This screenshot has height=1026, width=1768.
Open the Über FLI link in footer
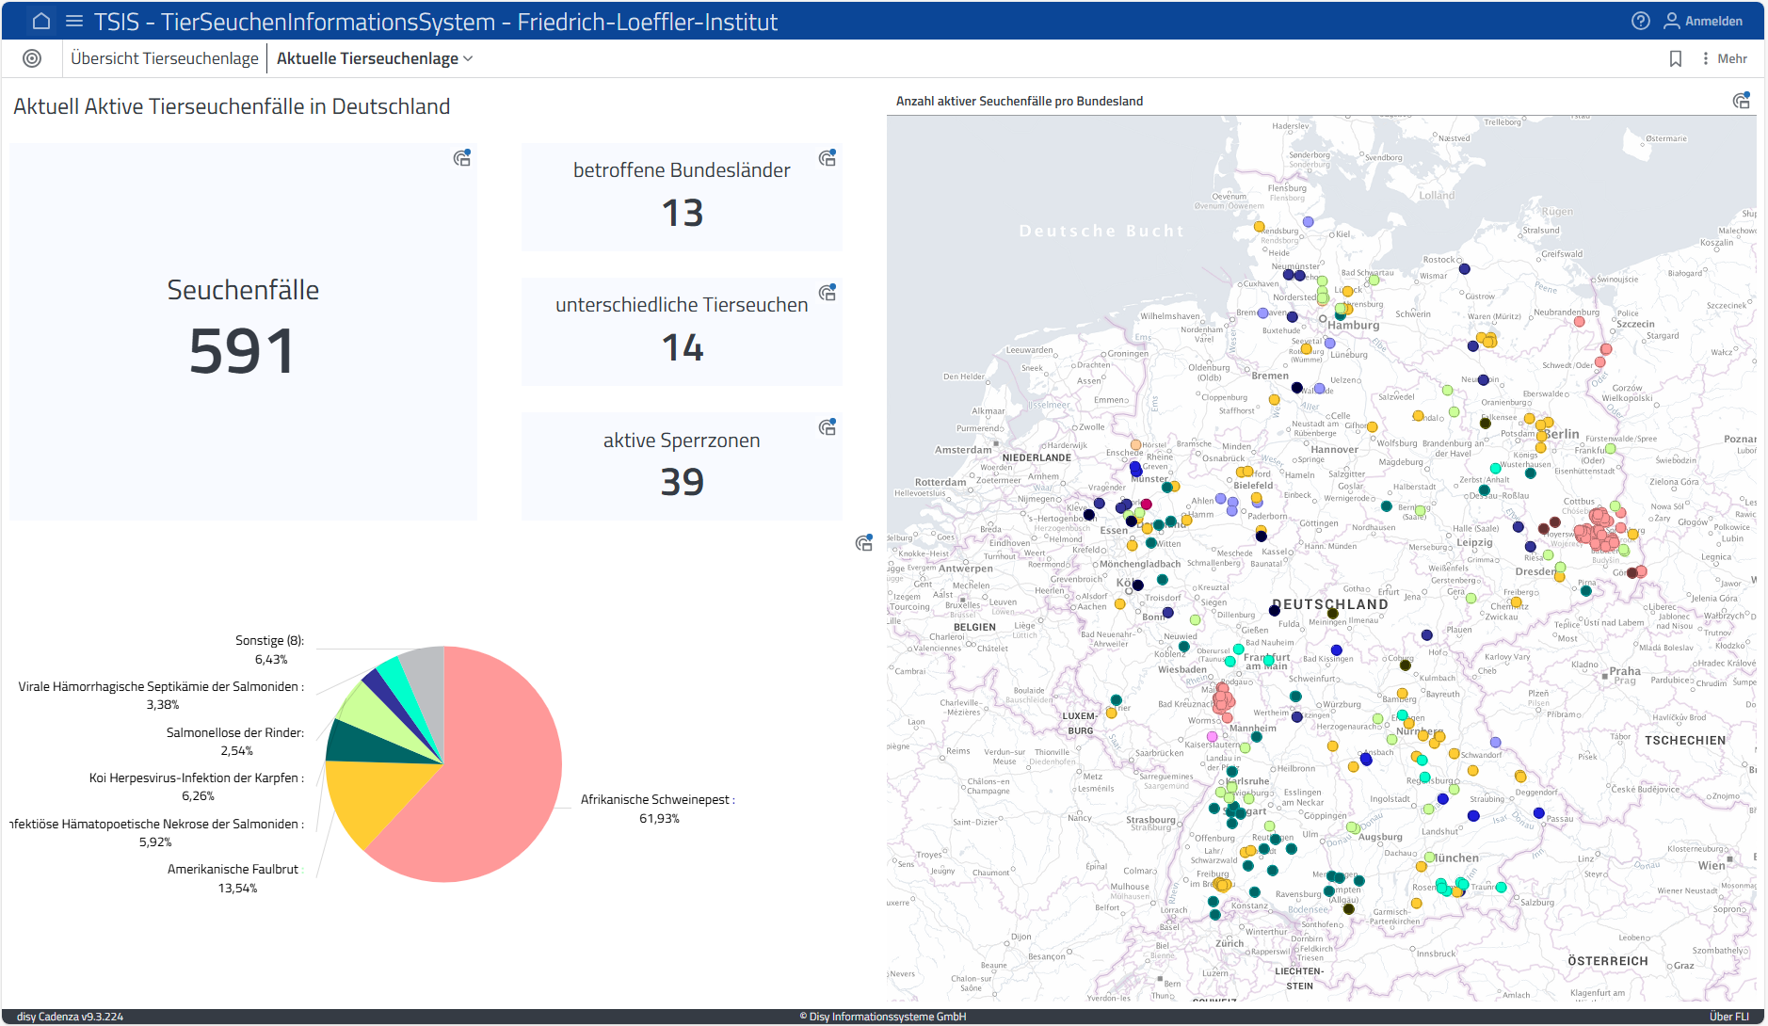[1728, 1016]
